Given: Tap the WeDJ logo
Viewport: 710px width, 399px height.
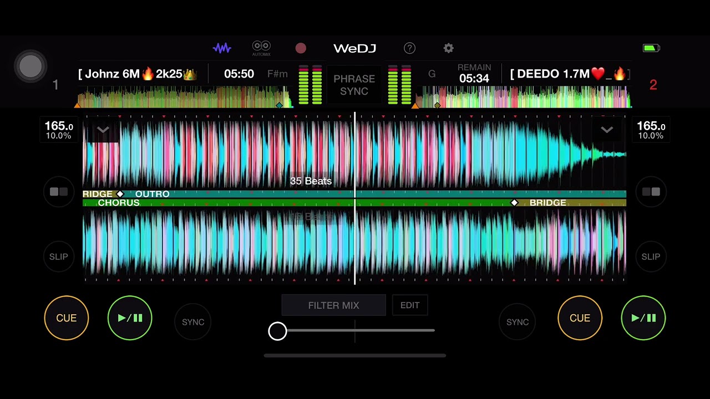Looking at the screenshot, I should click(x=354, y=48).
